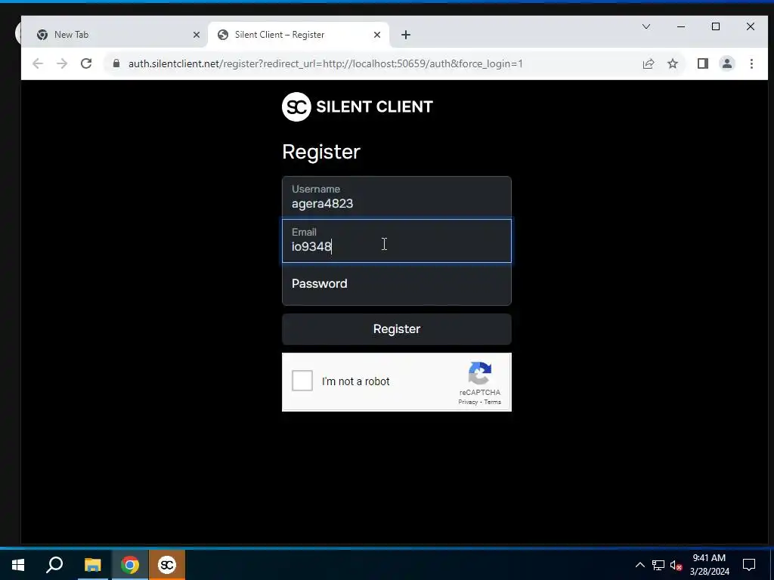Viewport: 774px width, 580px height.
Task: Reload the page with the refresh icon
Action: click(86, 63)
